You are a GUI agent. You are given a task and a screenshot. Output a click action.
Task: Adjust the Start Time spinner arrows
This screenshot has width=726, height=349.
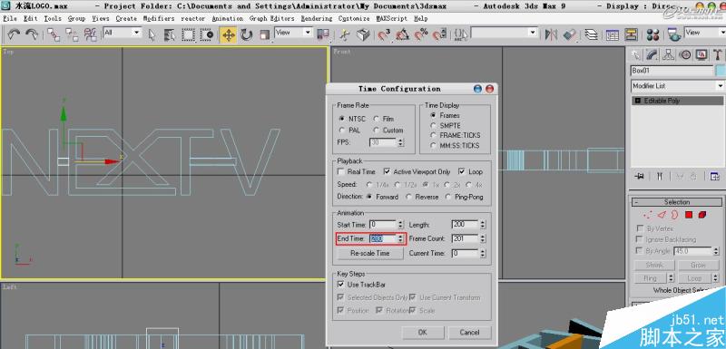pos(400,225)
